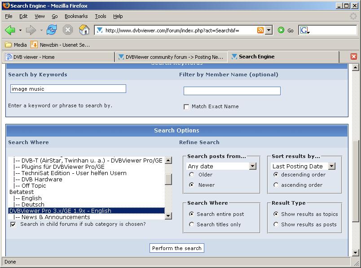Viewport: 361px width, 268px height.
Task: Open the Help menu
Action: click(x=118, y=16)
